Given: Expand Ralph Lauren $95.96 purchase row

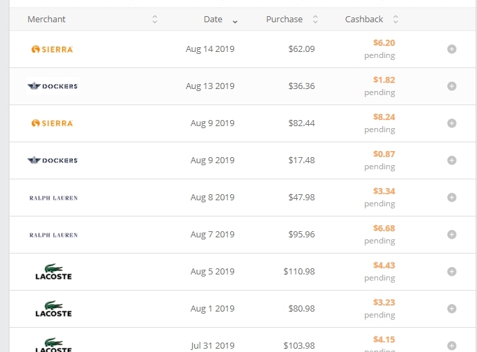Looking at the screenshot, I should 451,235.
